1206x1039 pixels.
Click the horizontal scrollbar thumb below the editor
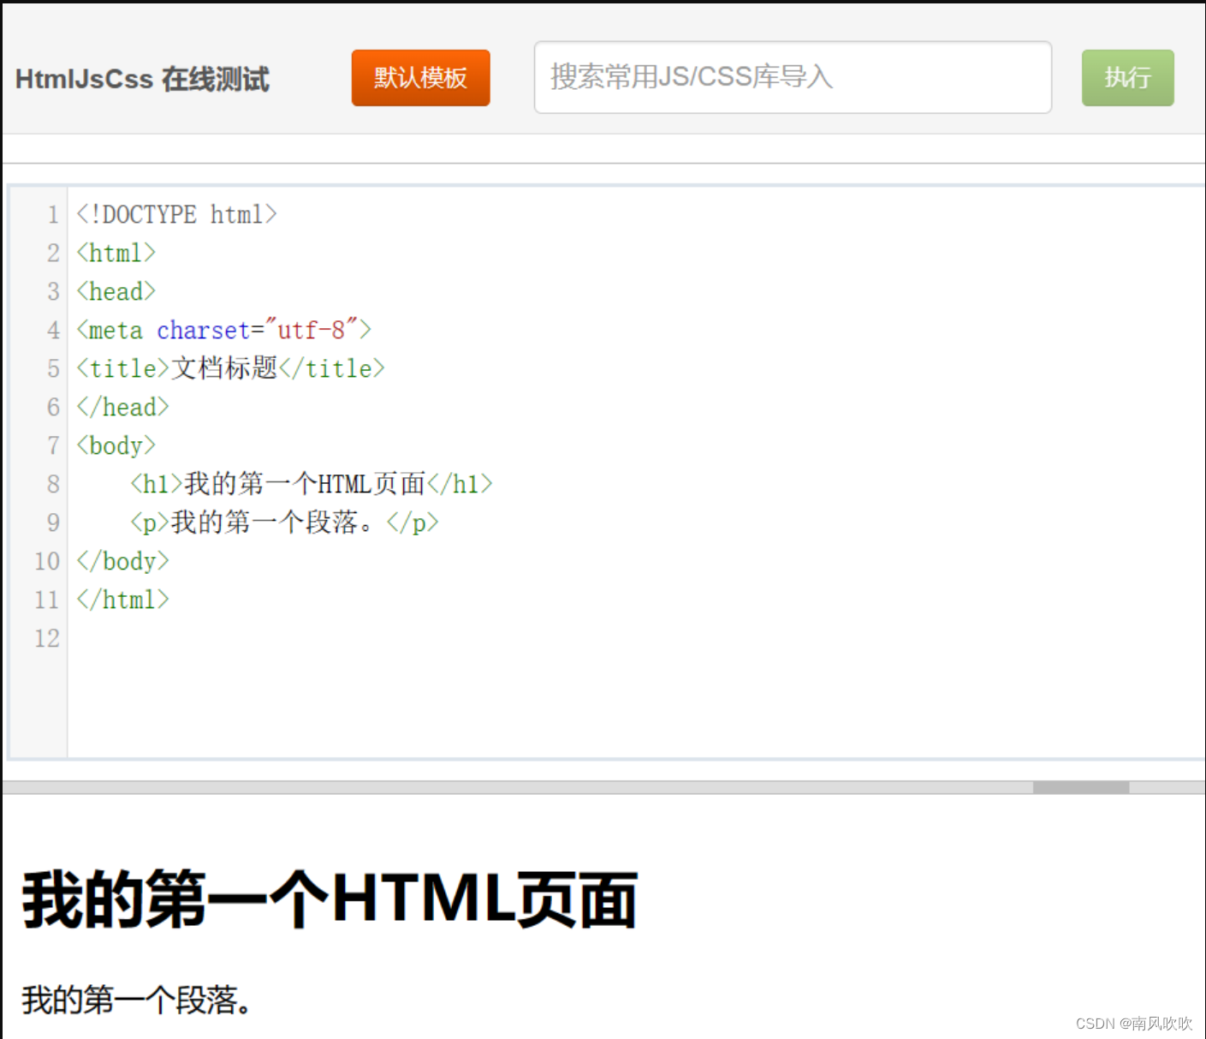coord(1081,787)
